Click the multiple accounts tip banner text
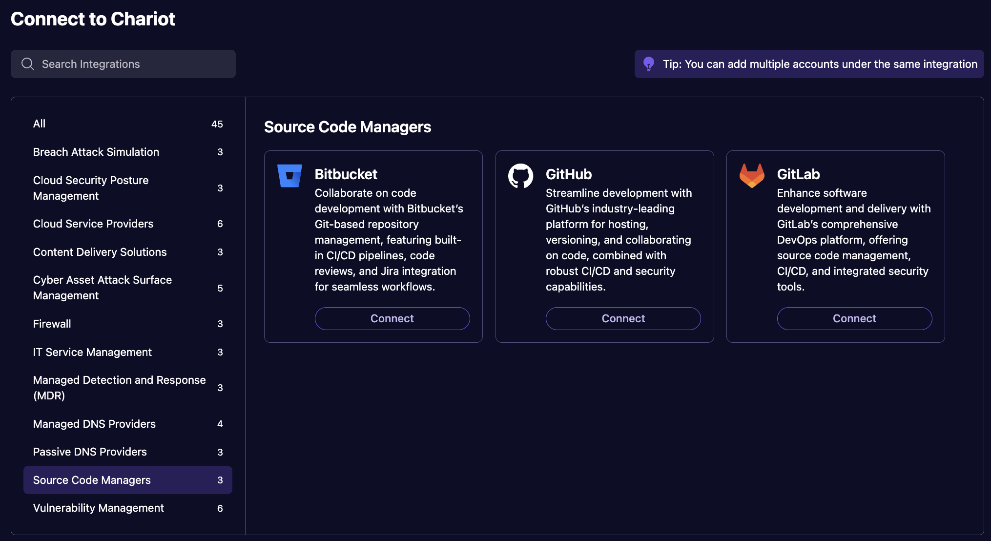This screenshot has width=991, height=541. 820,64
